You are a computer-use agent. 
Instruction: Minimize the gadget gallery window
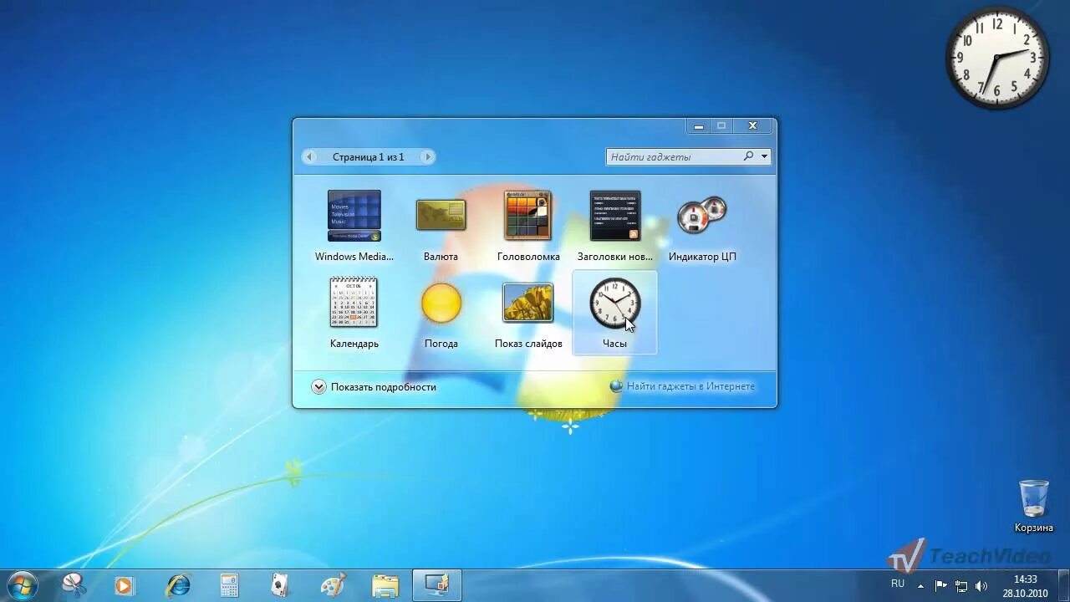click(x=699, y=125)
